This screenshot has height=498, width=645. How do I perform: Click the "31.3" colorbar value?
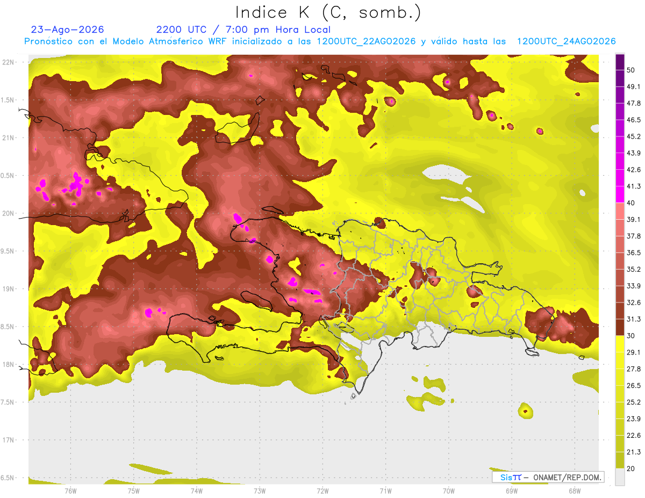point(633,319)
